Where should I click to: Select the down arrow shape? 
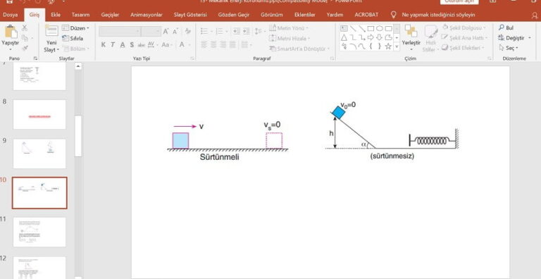click(380, 37)
